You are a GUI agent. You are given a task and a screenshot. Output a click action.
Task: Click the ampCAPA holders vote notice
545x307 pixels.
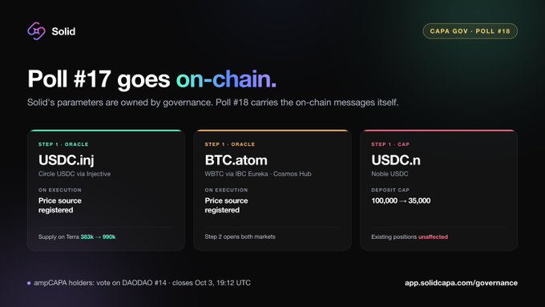[x=142, y=283]
